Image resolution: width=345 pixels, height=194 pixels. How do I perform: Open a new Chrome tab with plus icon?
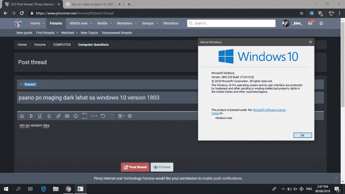(x=129, y=4)
